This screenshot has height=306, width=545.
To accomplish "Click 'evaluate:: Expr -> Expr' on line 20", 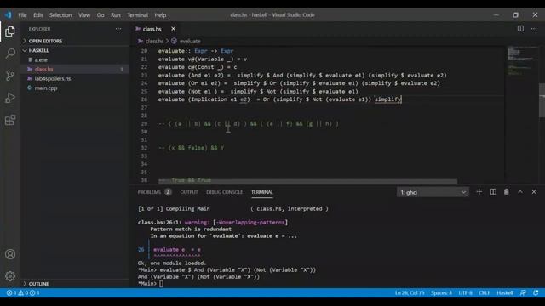I will (x=196, y=51).
